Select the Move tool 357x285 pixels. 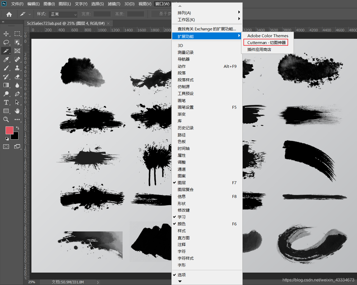[x=6, y=34]
